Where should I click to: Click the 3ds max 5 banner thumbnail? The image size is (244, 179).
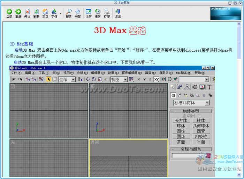click(x=226, y=13)
